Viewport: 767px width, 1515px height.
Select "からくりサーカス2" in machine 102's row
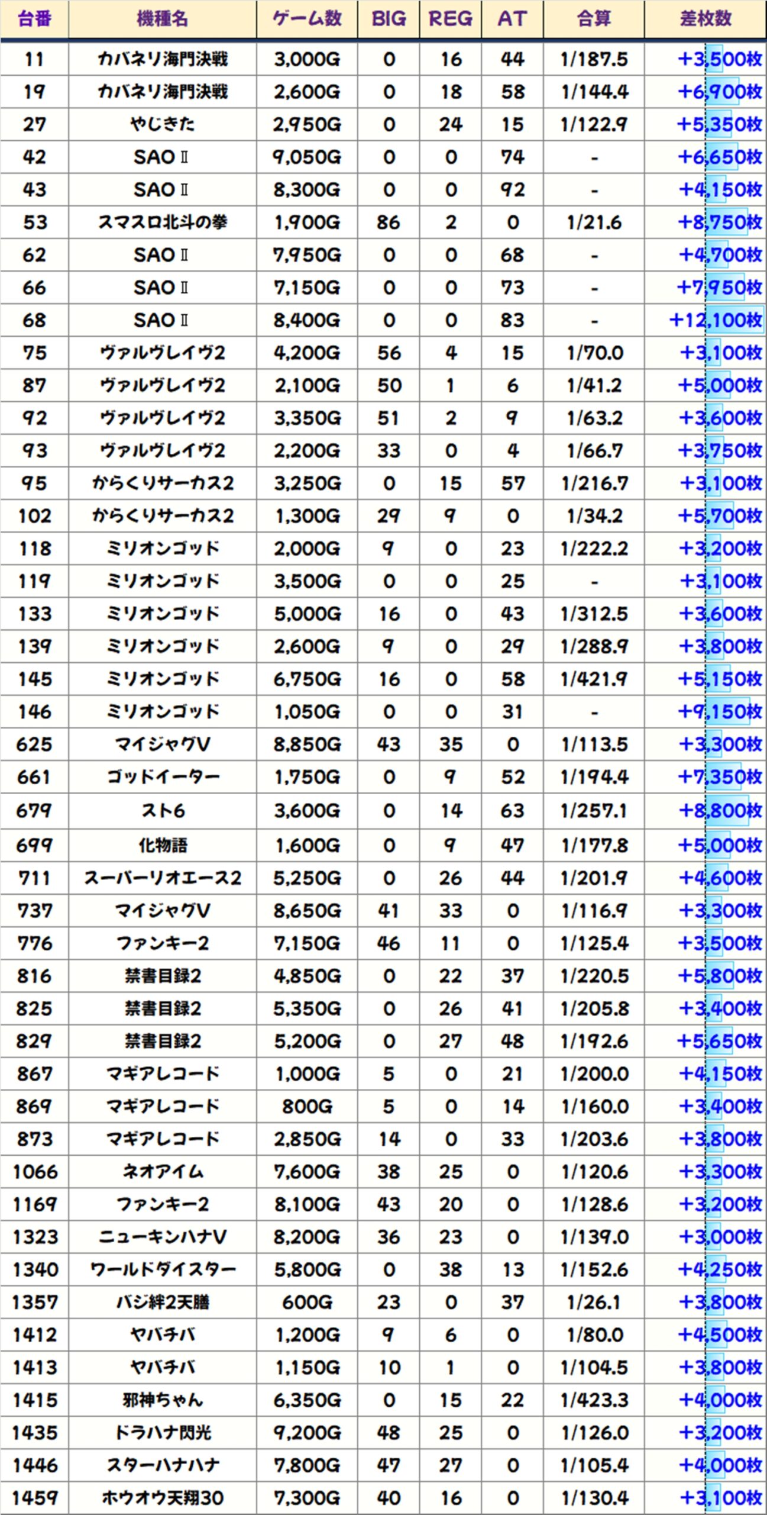pyautogui.click(x=162, y=515)
